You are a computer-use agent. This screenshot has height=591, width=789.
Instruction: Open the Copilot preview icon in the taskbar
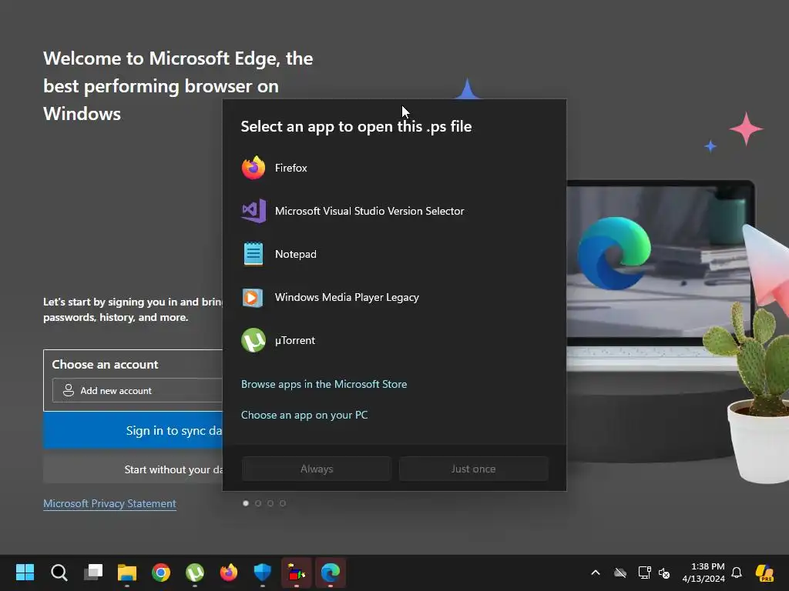764,573
